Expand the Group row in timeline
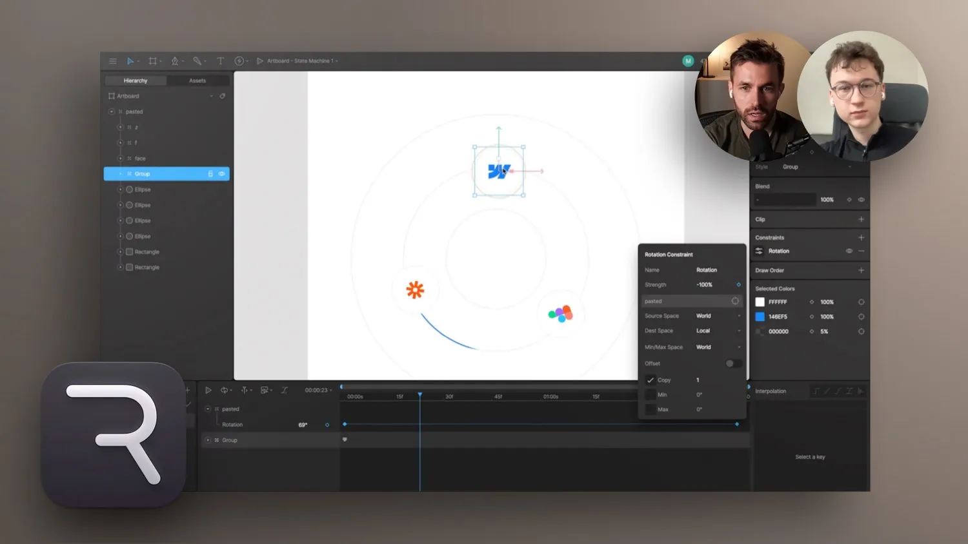Viewport: 968px width, 544px height. (208, 440)
